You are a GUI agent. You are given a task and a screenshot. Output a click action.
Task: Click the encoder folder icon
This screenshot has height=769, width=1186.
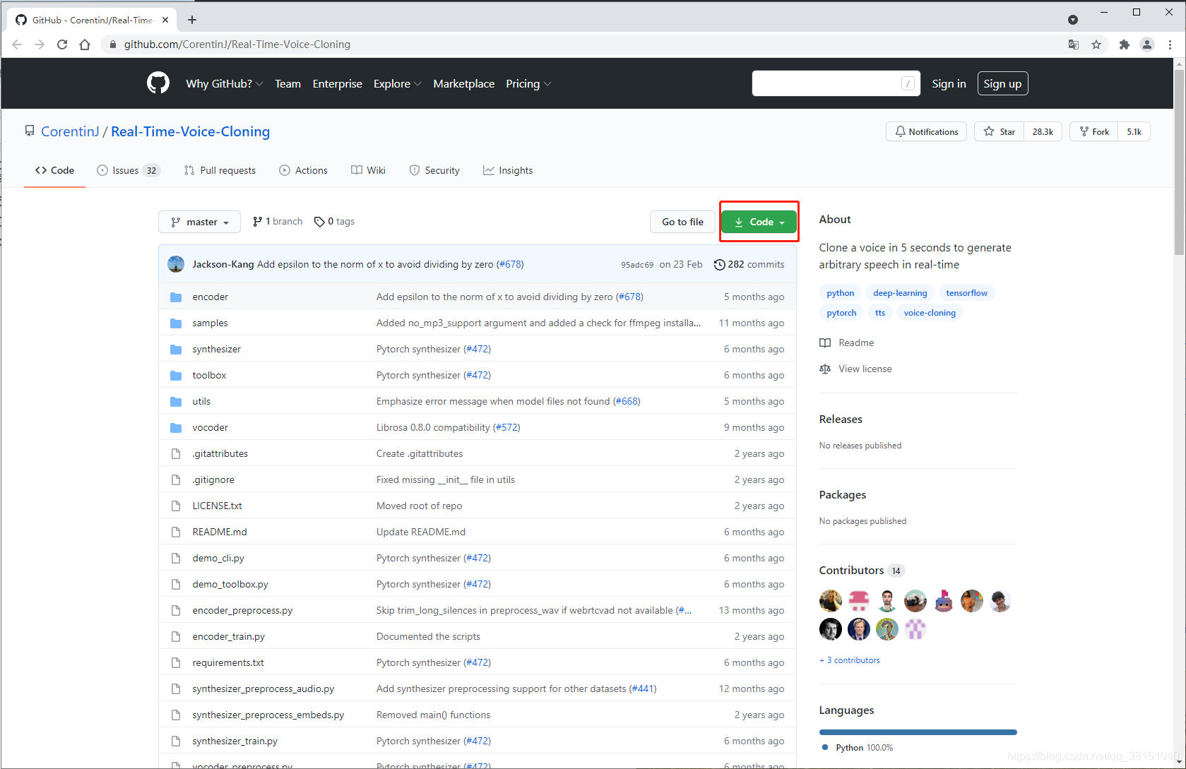176,297
